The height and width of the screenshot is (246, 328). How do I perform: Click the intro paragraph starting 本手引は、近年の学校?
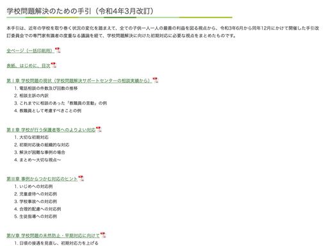(163, 32)
